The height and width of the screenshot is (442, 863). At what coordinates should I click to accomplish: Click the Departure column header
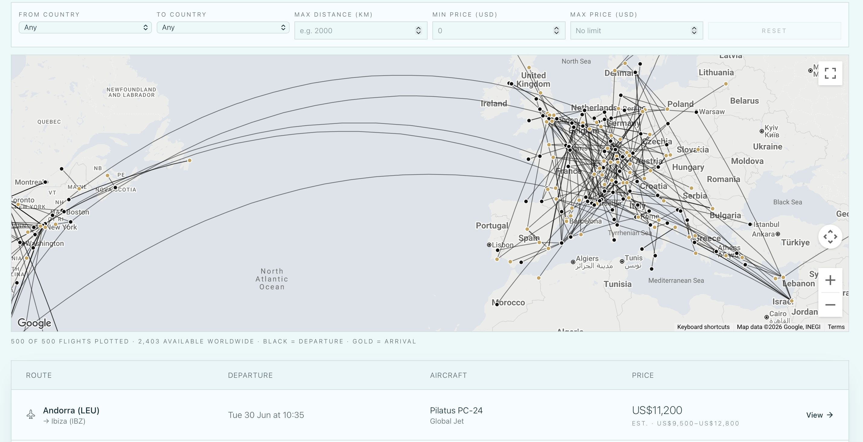click(250, 375)
